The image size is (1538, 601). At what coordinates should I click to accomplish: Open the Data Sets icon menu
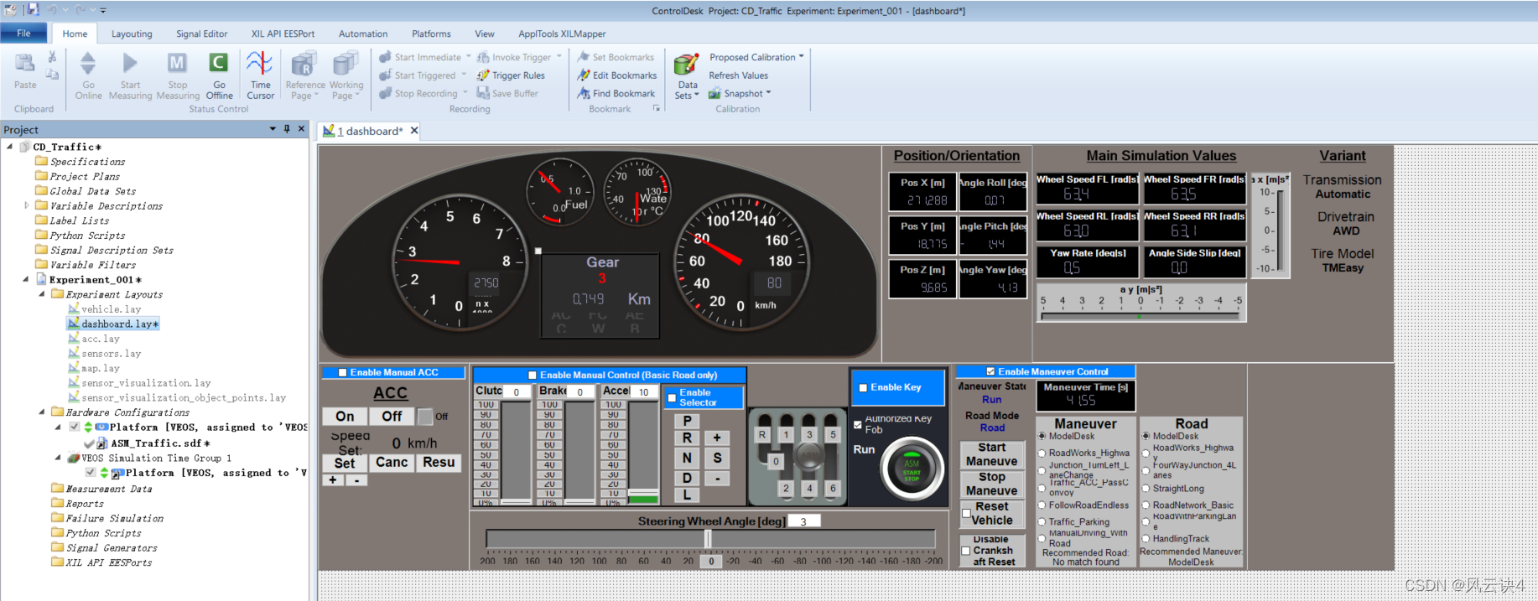pyautogui.click(x=687, y=65)
